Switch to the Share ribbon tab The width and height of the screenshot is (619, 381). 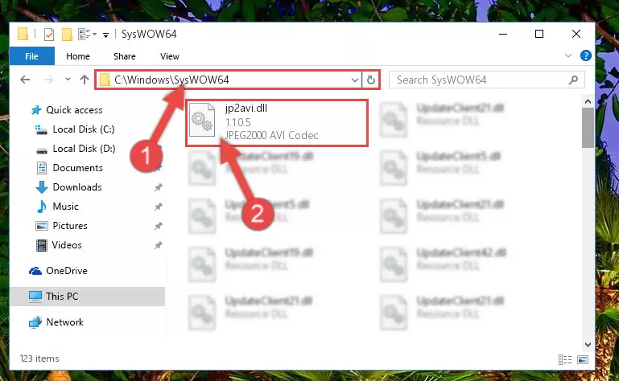coord(124,56)
